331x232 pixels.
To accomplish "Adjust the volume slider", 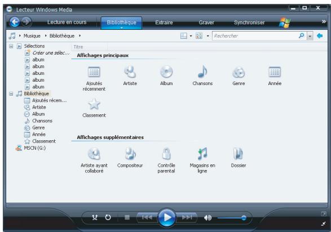I will [232, 218].
